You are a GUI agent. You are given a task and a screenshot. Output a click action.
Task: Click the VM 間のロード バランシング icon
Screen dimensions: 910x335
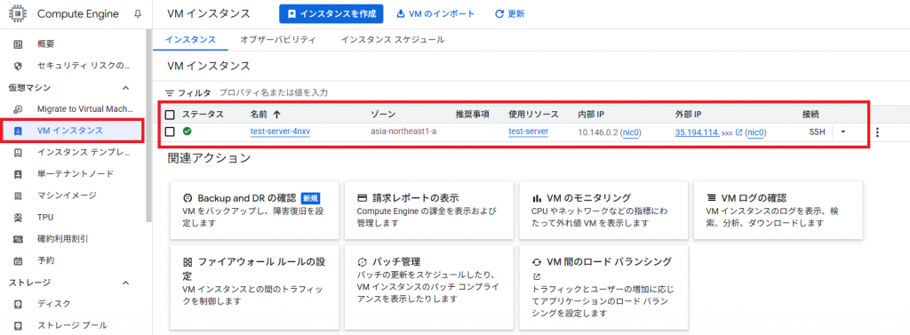(x=537, y=262)
